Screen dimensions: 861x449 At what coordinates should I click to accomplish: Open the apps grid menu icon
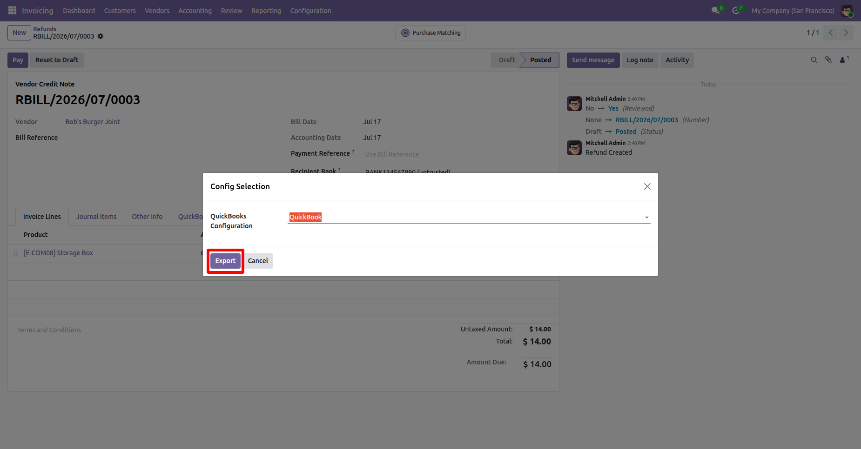[x=12, y=10]
